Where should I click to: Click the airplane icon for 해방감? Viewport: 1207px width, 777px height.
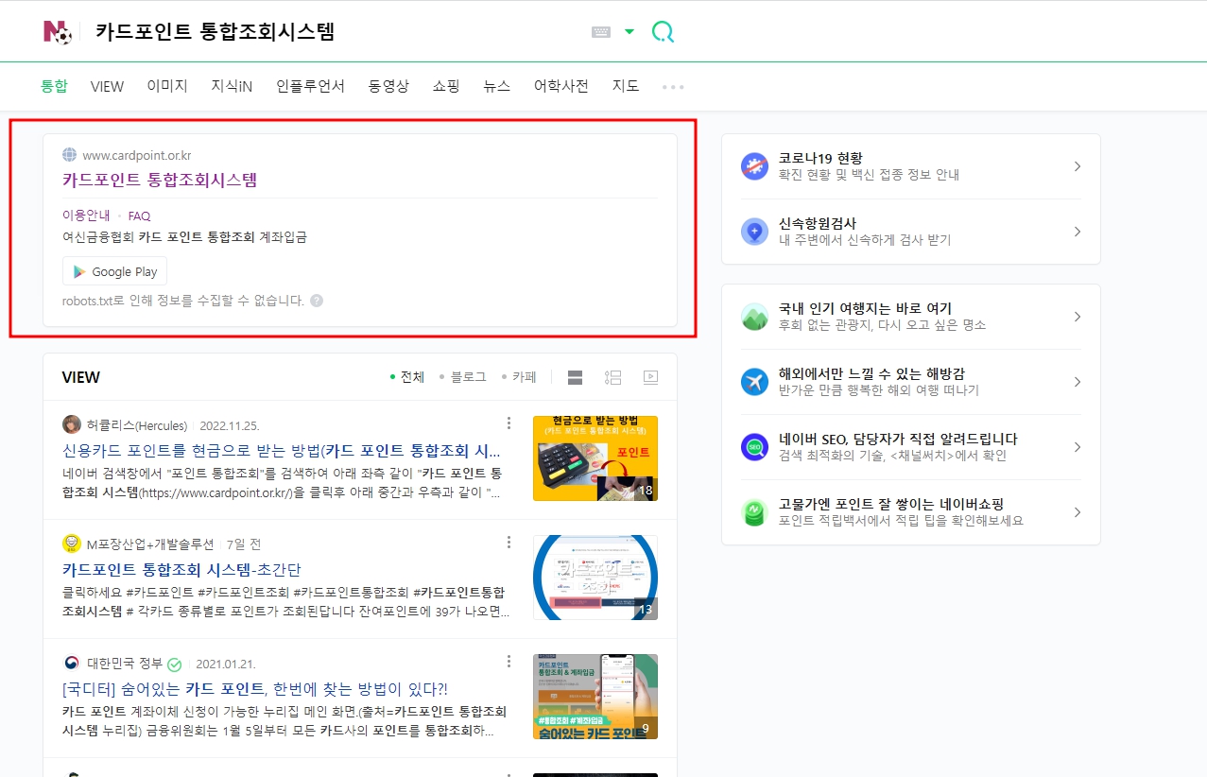coord(754,382)
